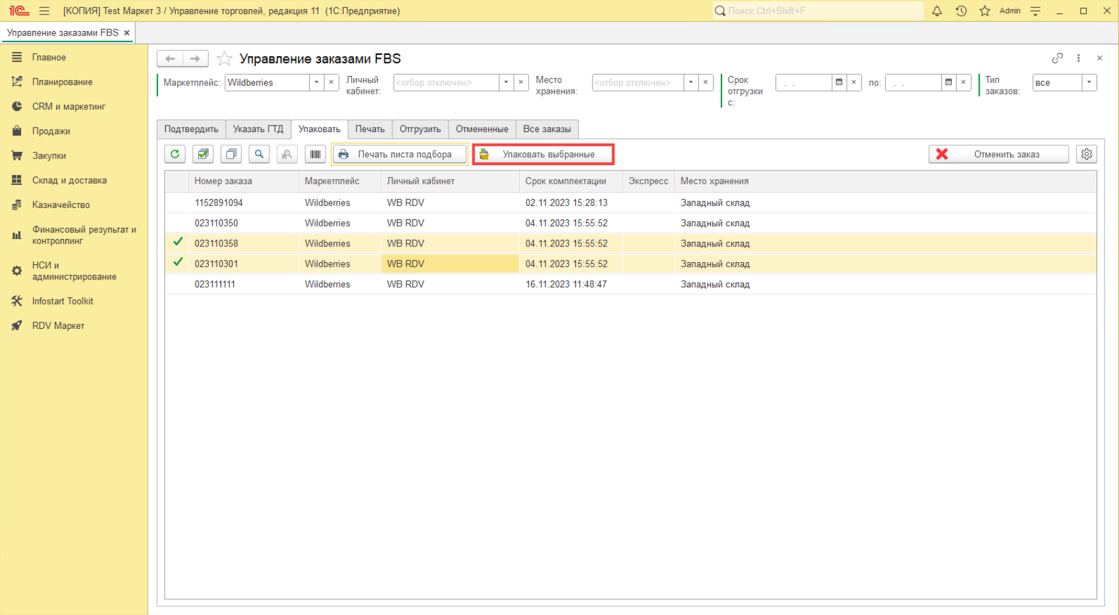Screen dimensions: 1119x615
Task: Refresh the orders list
Action: pos(175,154)
